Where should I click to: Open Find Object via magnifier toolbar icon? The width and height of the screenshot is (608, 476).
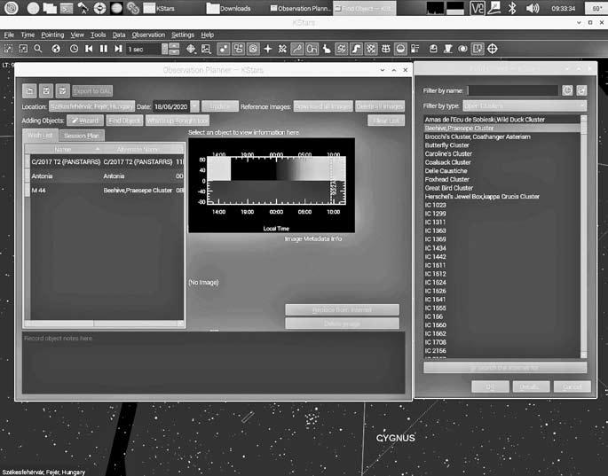pyautogui.click(x=38, y=49)
